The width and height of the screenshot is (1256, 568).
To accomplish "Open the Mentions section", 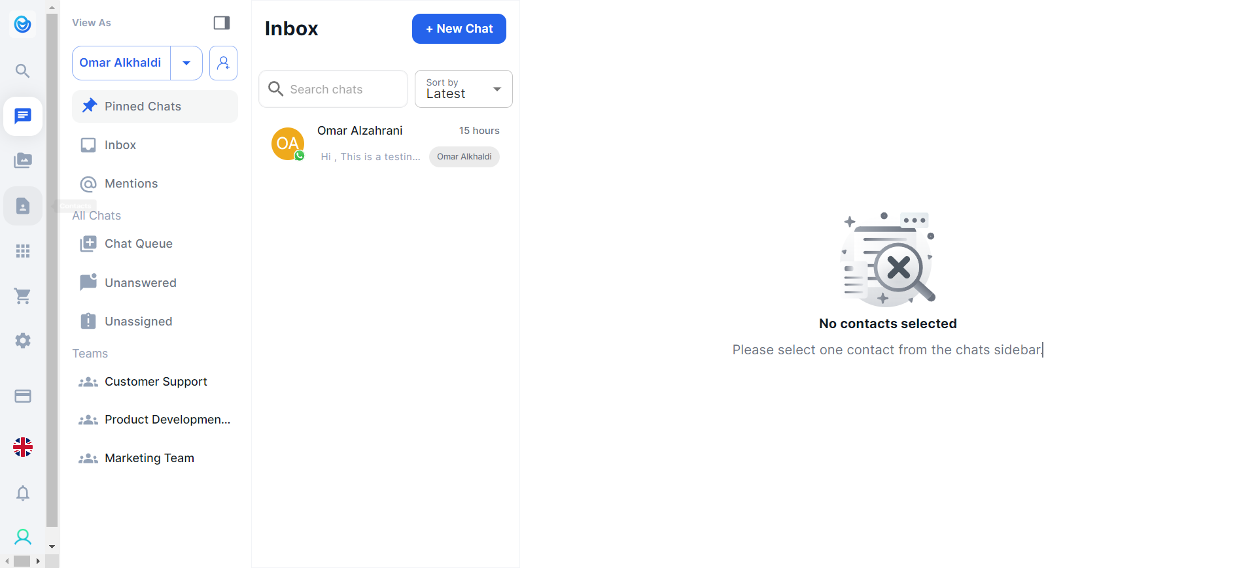I will click(x=131, y=184).
